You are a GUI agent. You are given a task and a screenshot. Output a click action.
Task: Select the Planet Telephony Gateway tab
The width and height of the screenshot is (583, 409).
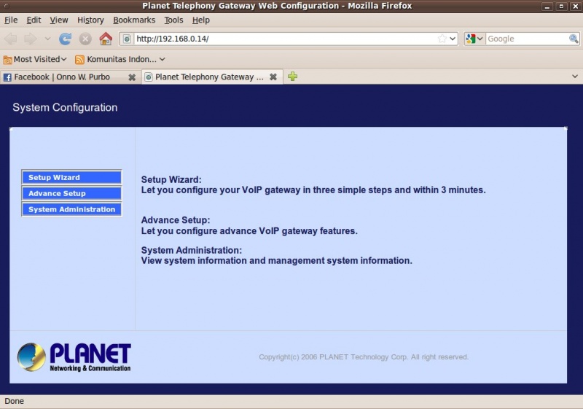[x=212, y=77]
